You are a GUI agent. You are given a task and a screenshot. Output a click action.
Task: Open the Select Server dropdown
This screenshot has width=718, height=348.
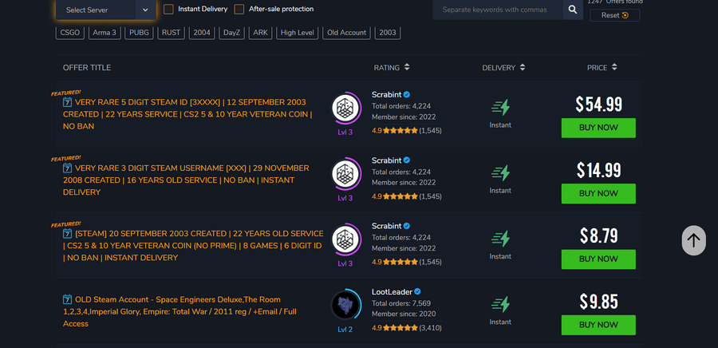[x=106, y=10]
